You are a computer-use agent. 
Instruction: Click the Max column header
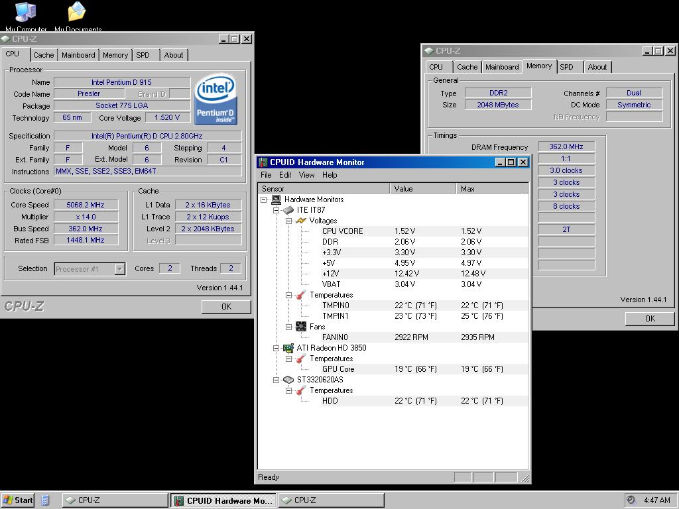489,189
